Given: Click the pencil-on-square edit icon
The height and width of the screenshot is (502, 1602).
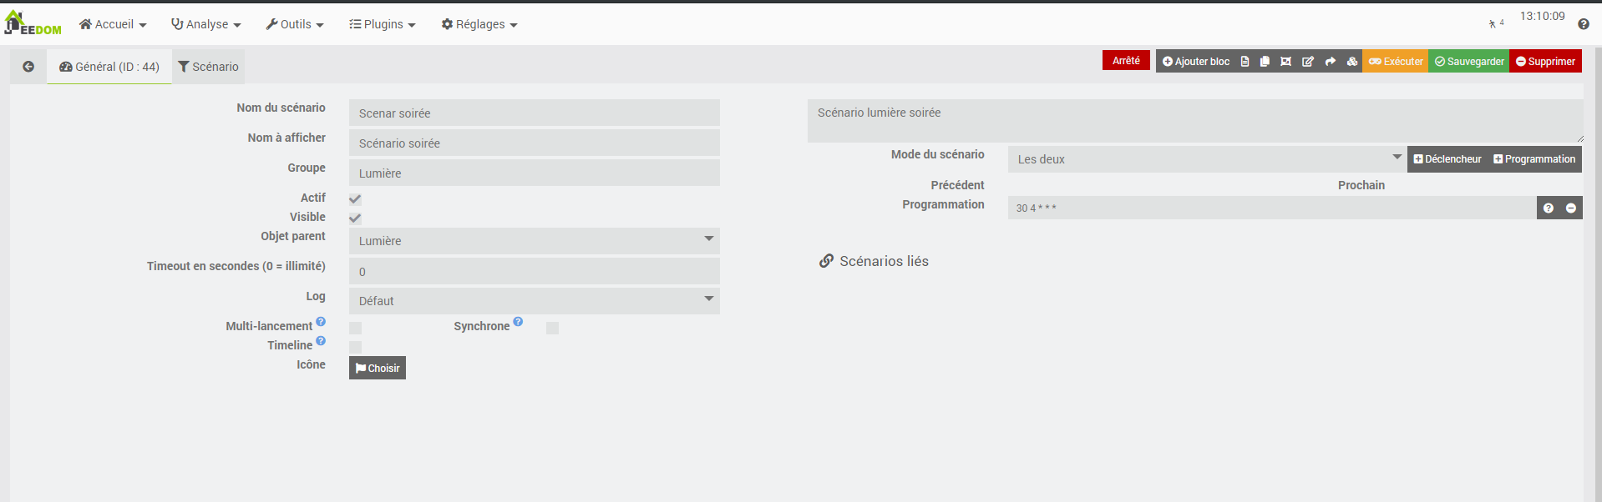Looking at the screenshot, I should tap(1308, 62).
